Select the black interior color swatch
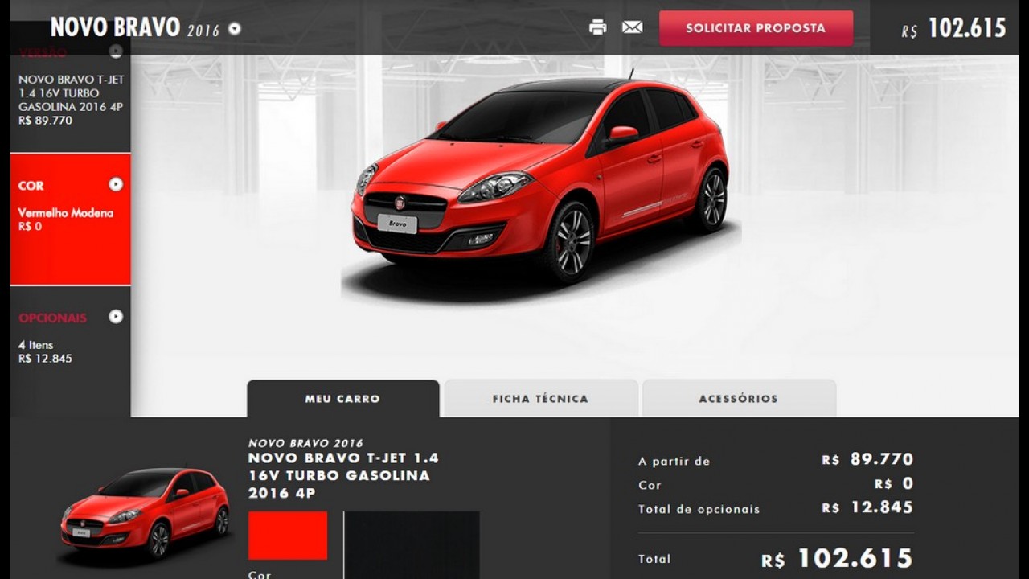1029x579 pixels. click(412, 545)
